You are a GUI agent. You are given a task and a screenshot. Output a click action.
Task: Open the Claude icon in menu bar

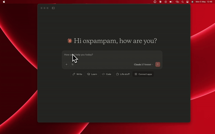click(x=160, y=2)
